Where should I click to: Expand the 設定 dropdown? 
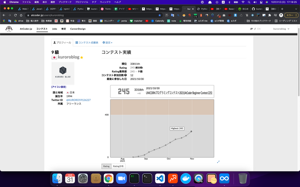pos(107,43)
